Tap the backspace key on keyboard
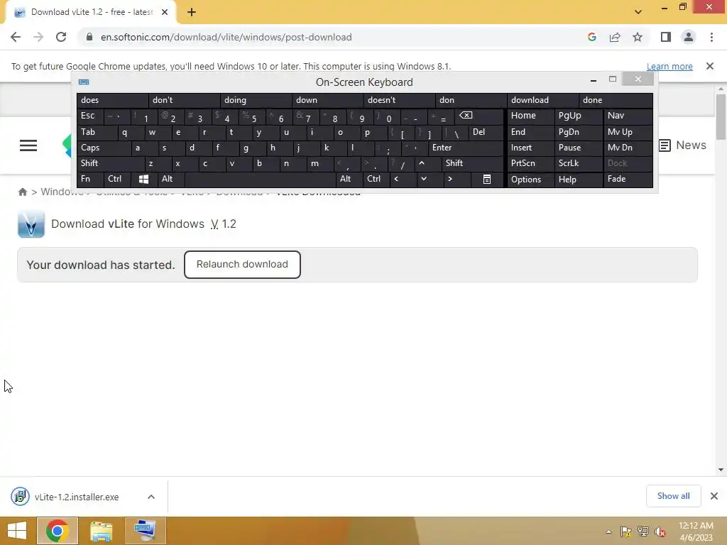 point(478,116)
